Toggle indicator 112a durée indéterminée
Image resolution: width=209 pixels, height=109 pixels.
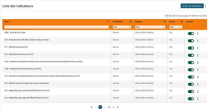(x=191, y=62)
